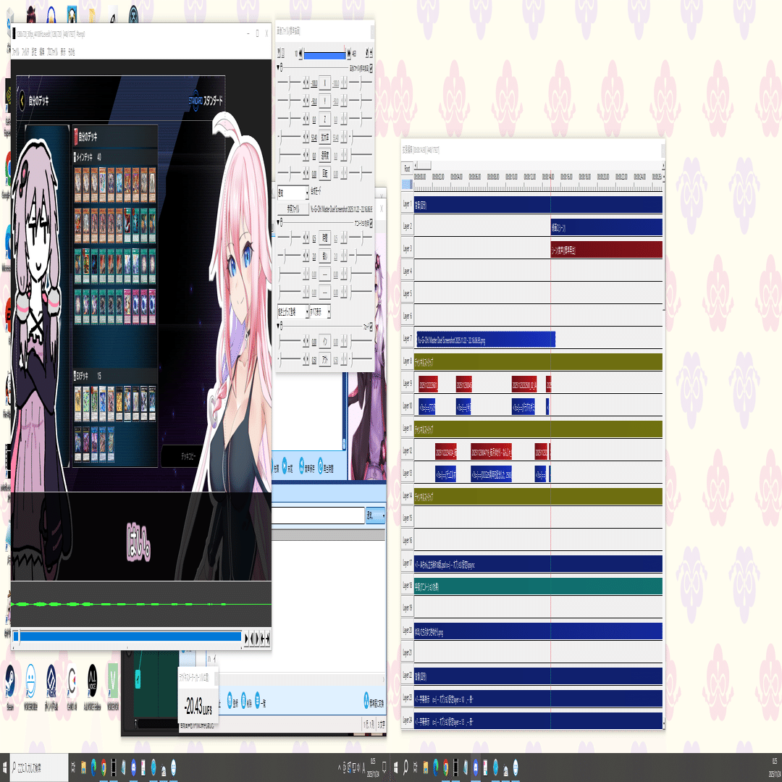Open the A.I.VOICE Editor desktop shortcut

tap(92, 686)
